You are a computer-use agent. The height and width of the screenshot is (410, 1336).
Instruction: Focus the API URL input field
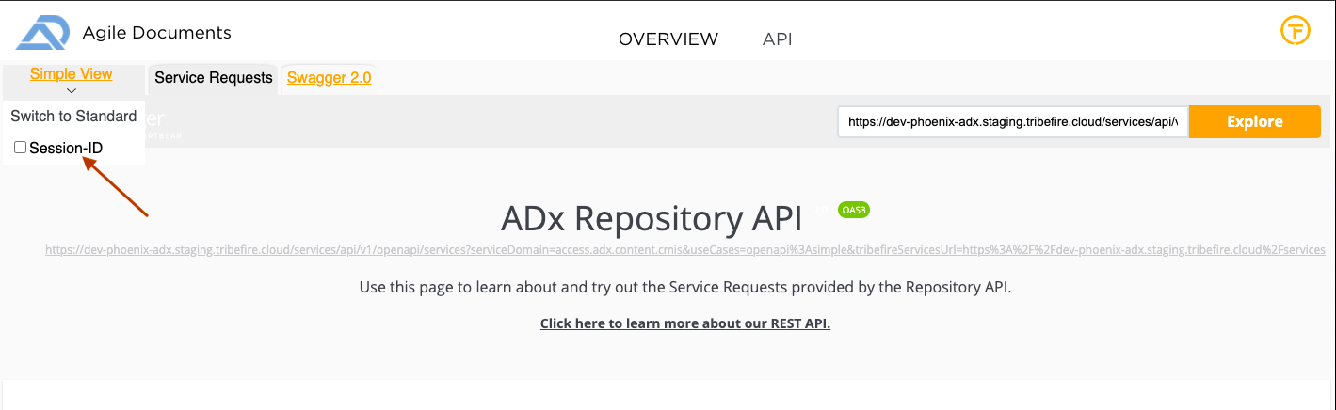tap(1012, 121)
